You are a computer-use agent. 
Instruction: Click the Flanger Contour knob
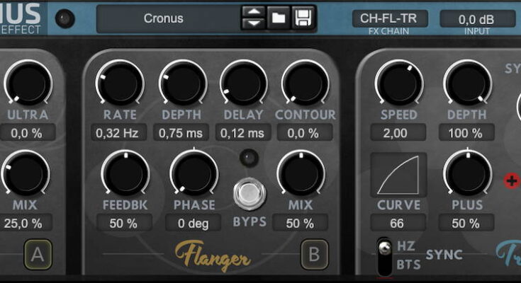coord(305,83)
